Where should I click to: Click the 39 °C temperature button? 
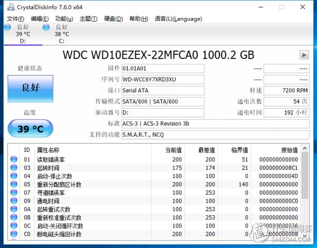pos(30,128)
